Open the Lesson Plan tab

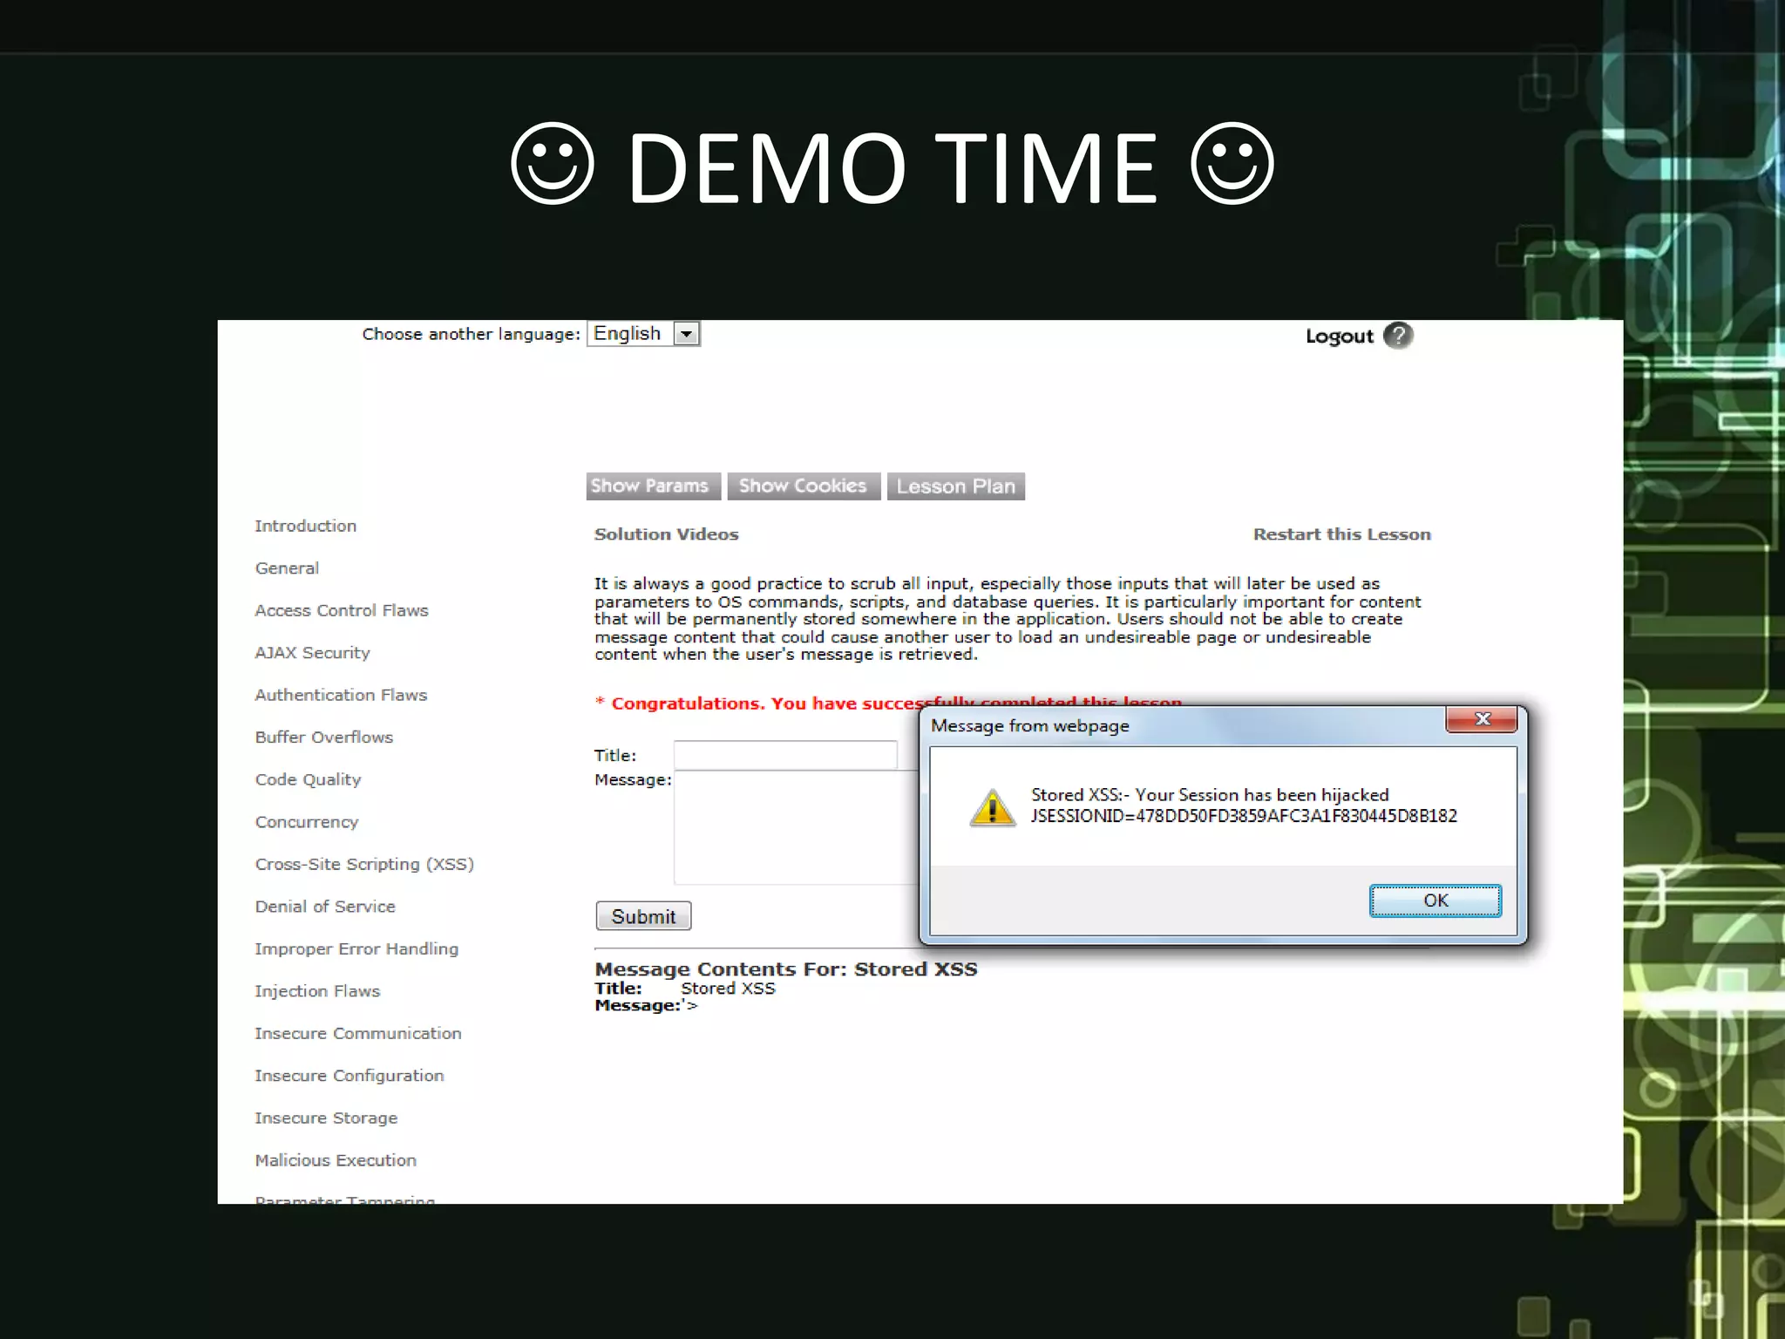[x=955, y=486]
